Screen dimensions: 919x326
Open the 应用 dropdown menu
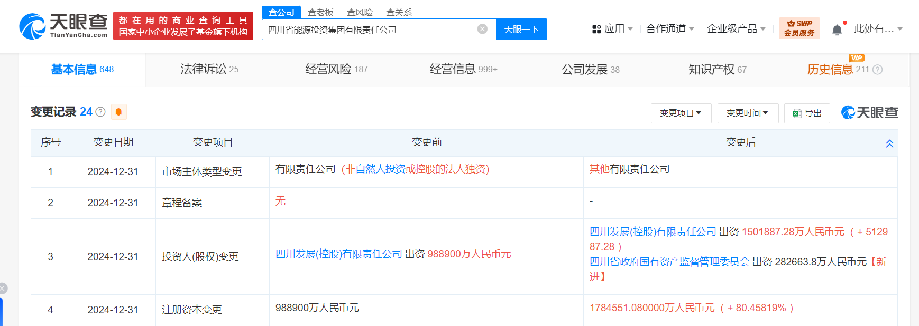coord(612,29)
